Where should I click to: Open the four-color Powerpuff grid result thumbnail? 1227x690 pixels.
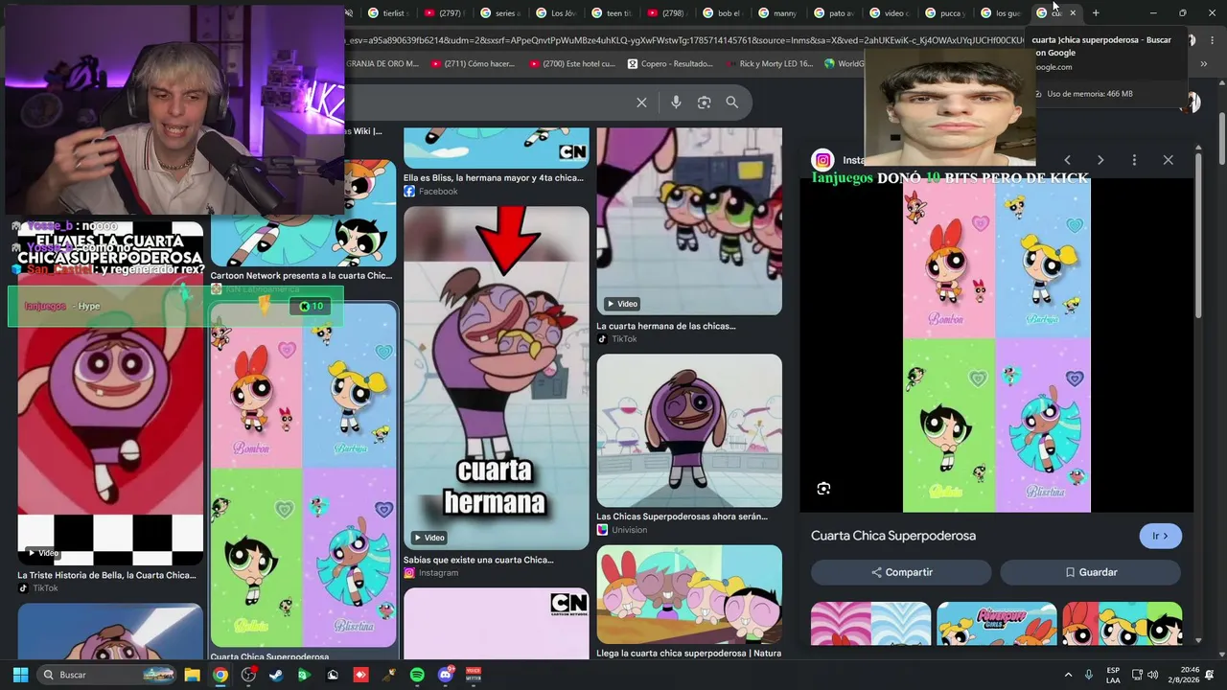[303, 475]
